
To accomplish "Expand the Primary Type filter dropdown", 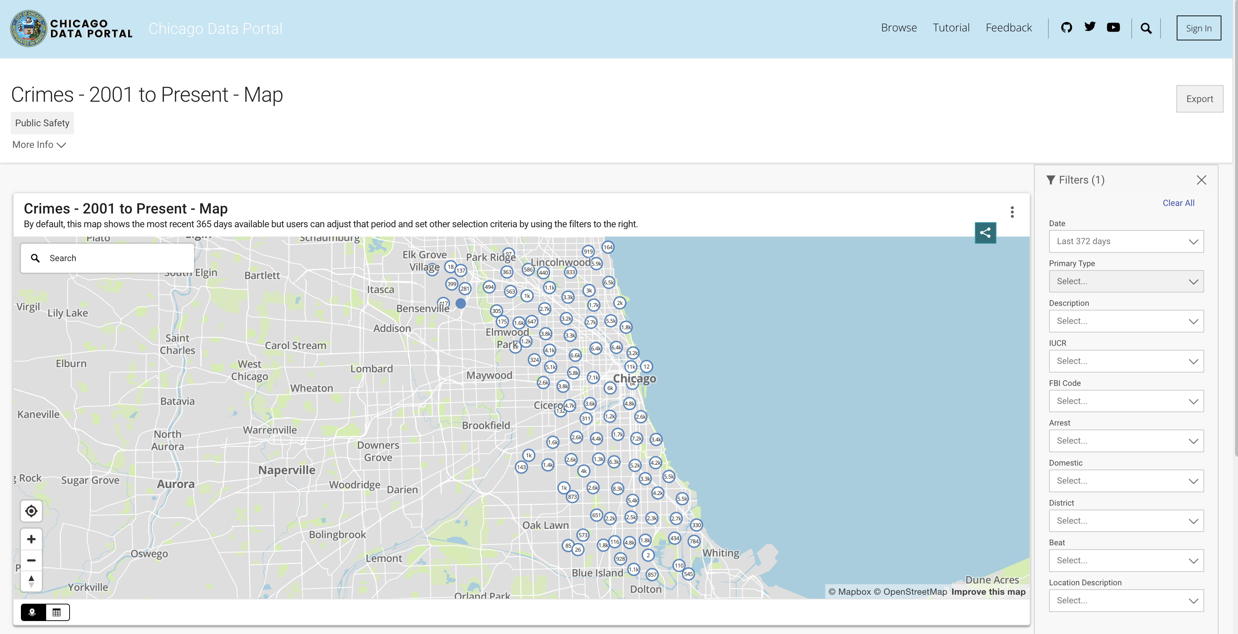I will coord(1126,281).
